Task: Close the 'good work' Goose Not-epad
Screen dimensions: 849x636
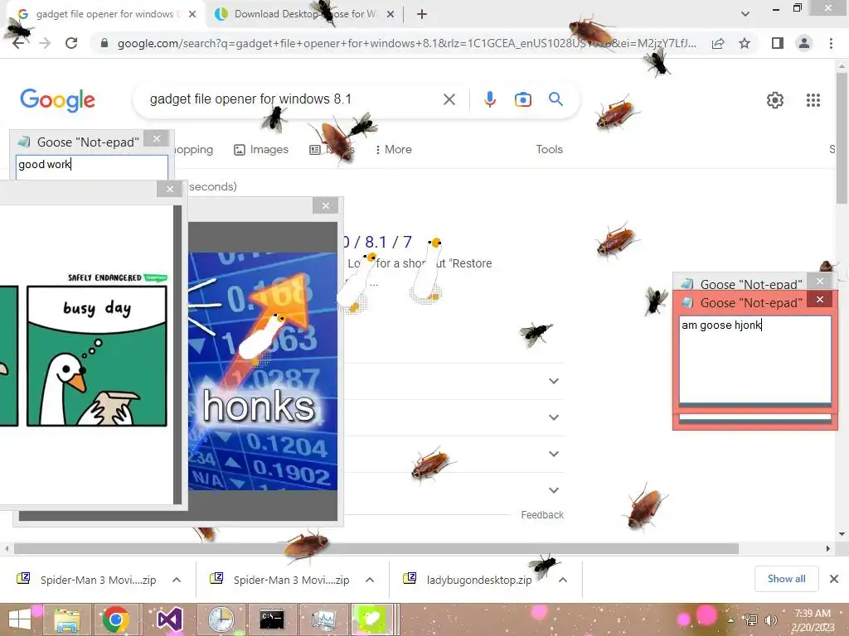Action: [x=157, y=139]
